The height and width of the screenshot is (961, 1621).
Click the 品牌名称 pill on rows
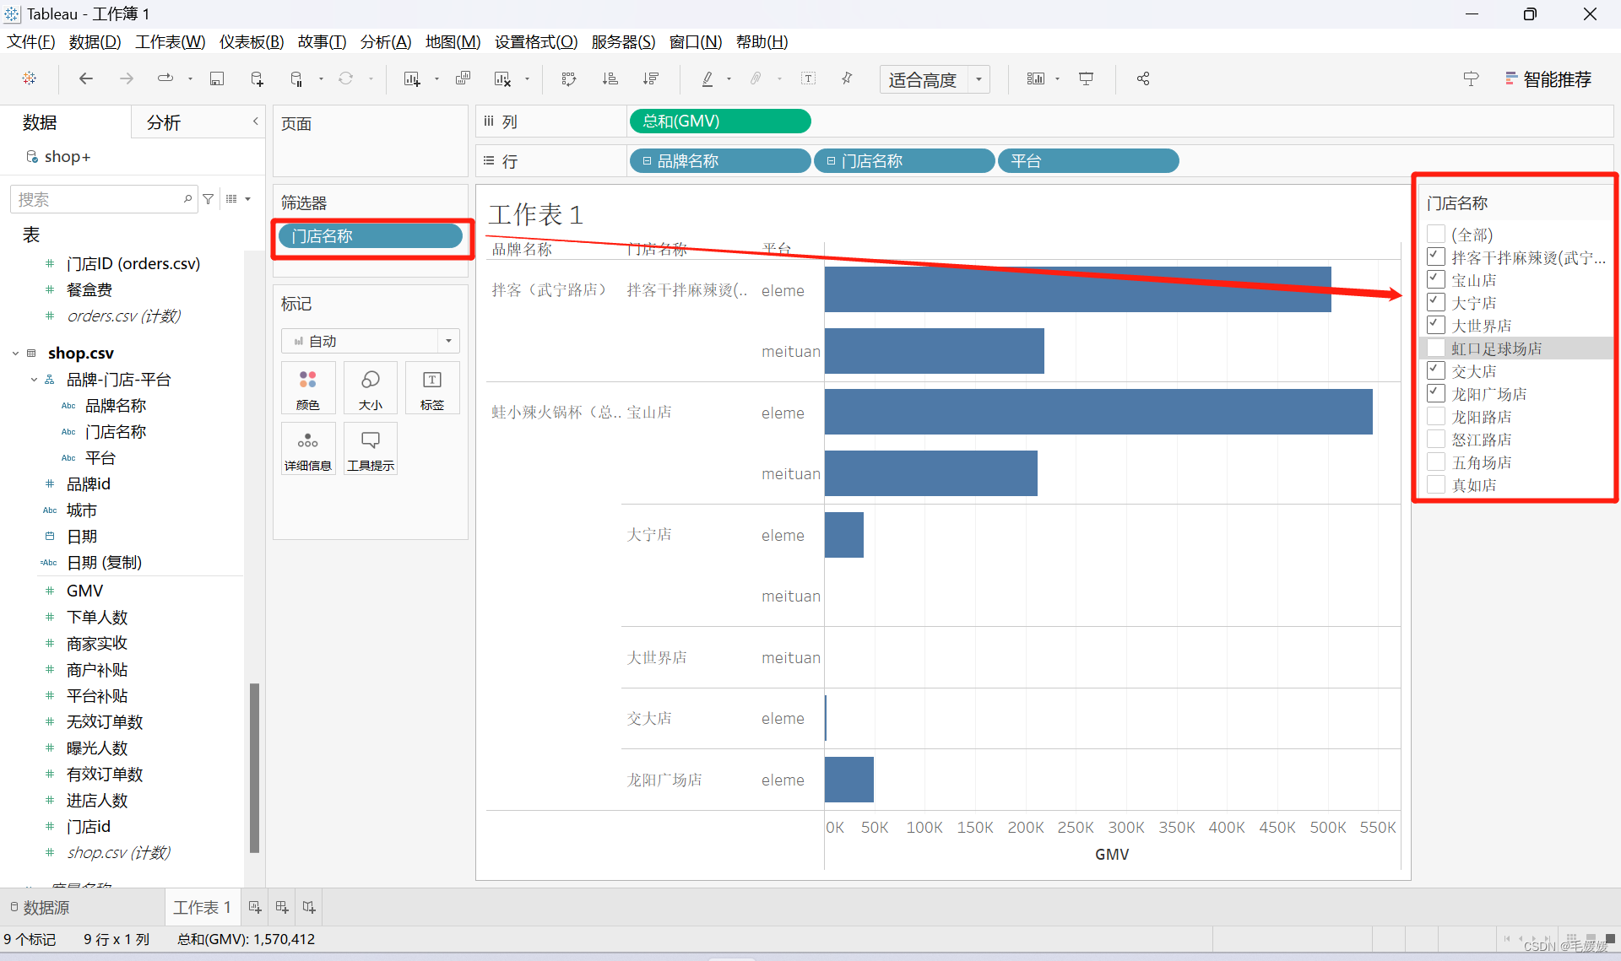click(x=720, y=160)
